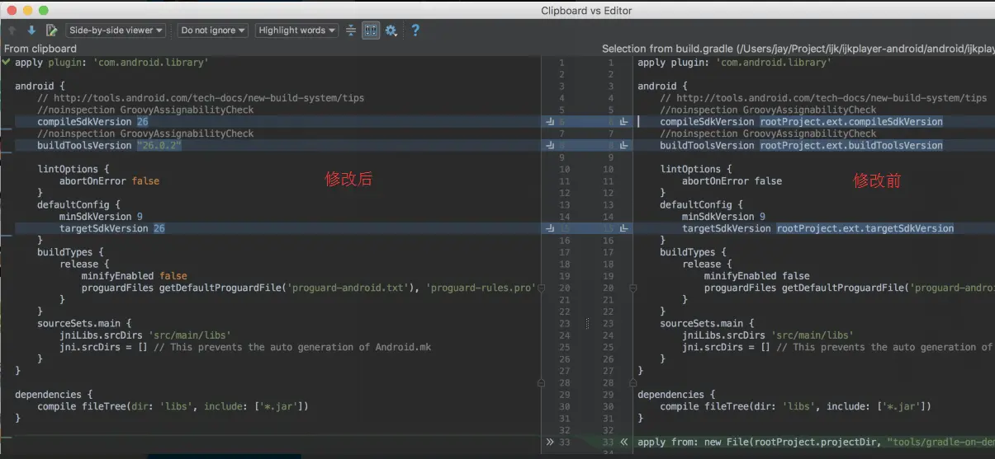Click 'lintOptions {' in right pane
995x459 pixels.
tap(698, 169)
